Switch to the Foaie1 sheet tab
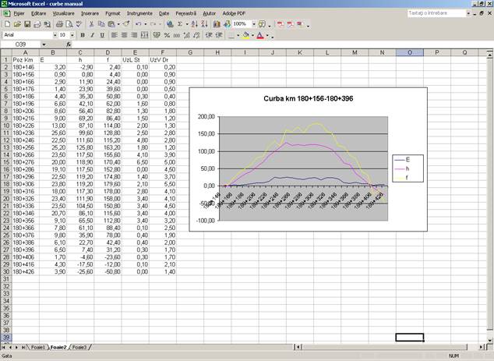The image size is (494, 361). 38,347
